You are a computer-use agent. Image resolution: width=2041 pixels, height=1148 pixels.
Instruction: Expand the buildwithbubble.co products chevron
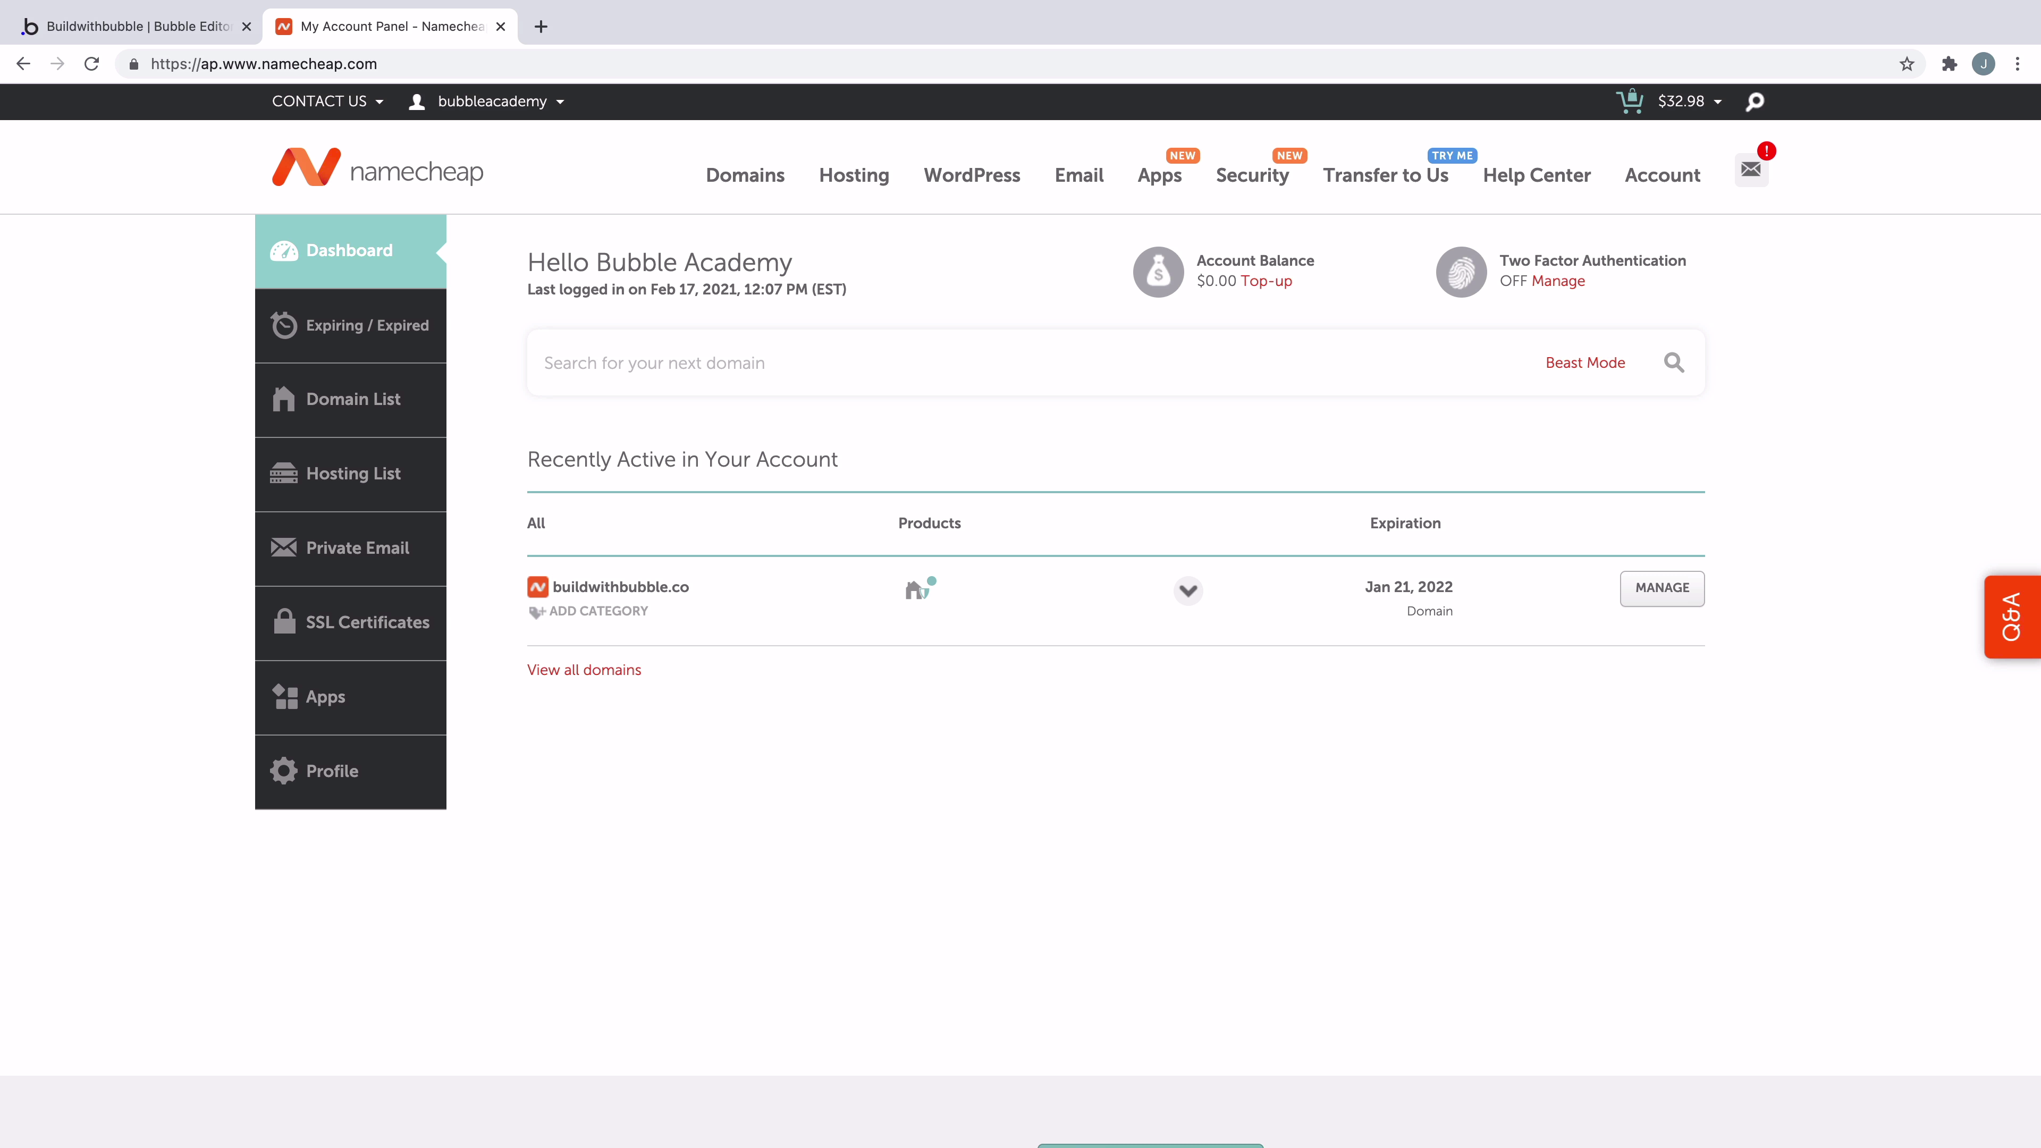(1187, 589)
